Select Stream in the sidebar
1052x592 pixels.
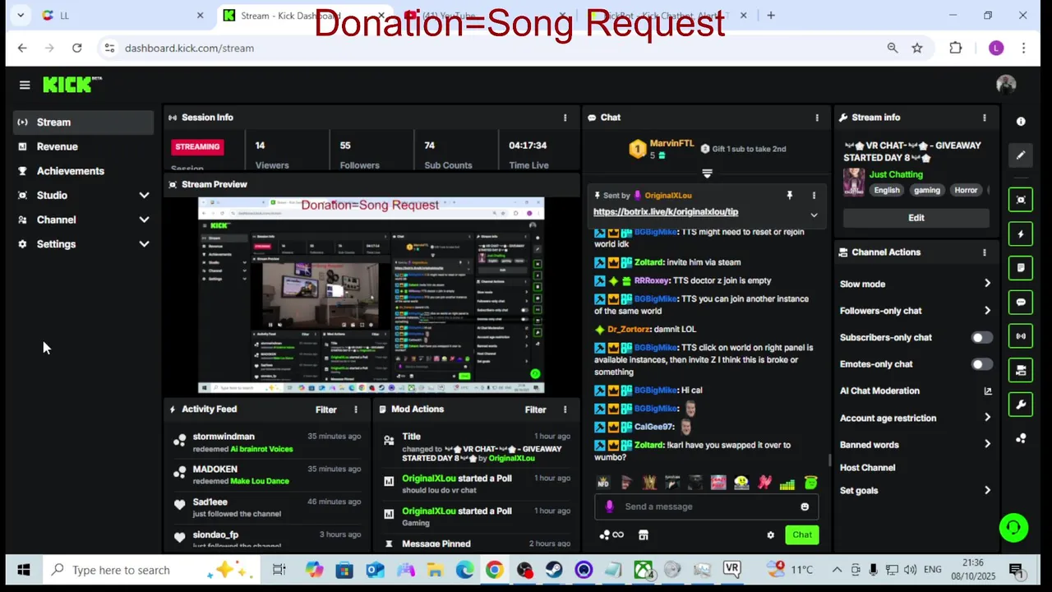(83, 123)
